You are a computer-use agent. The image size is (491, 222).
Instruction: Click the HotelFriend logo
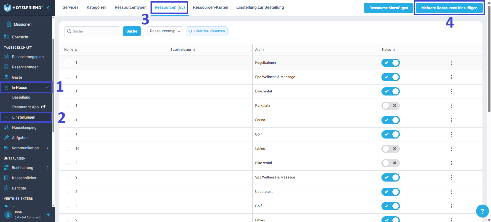tap(23, 8)
